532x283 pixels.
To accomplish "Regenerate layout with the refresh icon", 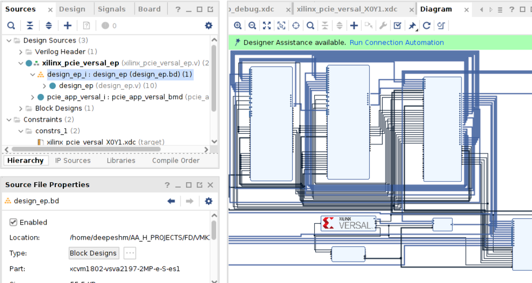I will pos(427,26).
